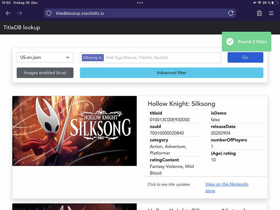The image size is (280, 210).
Task: Tap the green checkmark in Found 3 titles toast
Action: pyautogui.click(x=230, y=42)
